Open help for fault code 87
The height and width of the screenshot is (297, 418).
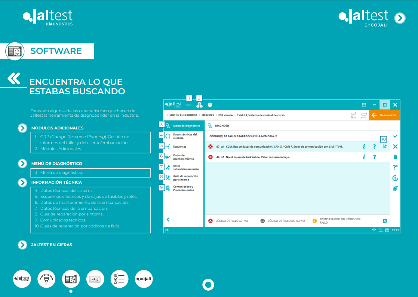[x=374, y=147]
